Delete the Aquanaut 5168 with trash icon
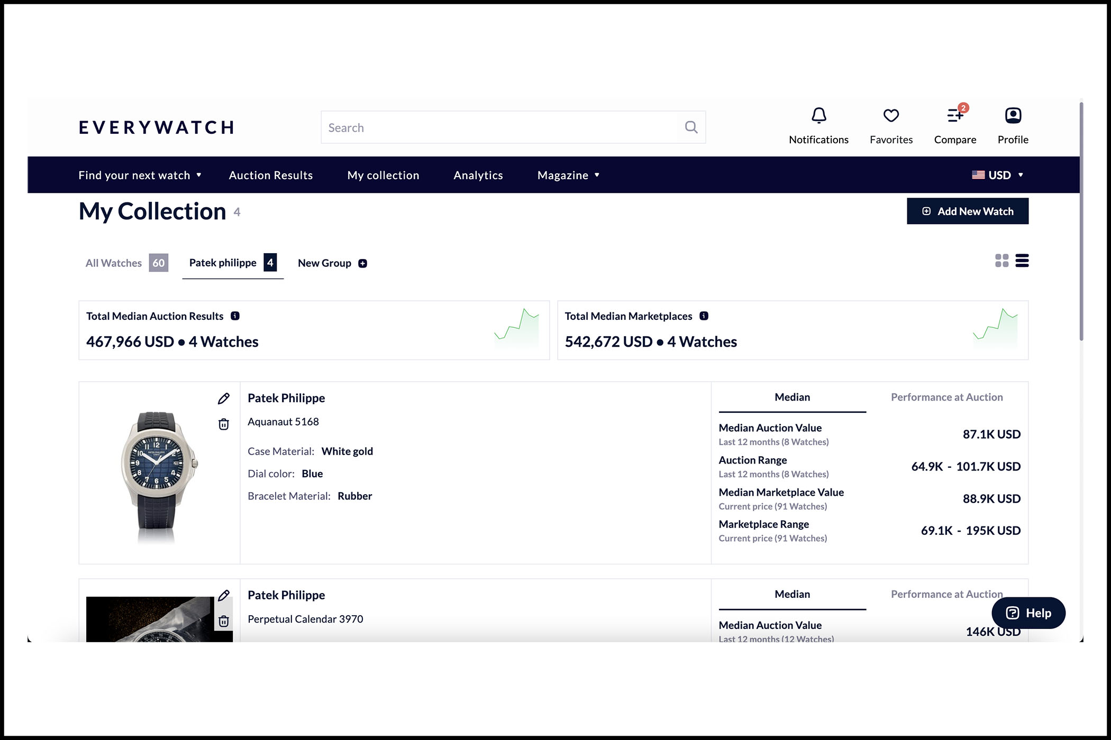1111x740 pixels. 224,424
